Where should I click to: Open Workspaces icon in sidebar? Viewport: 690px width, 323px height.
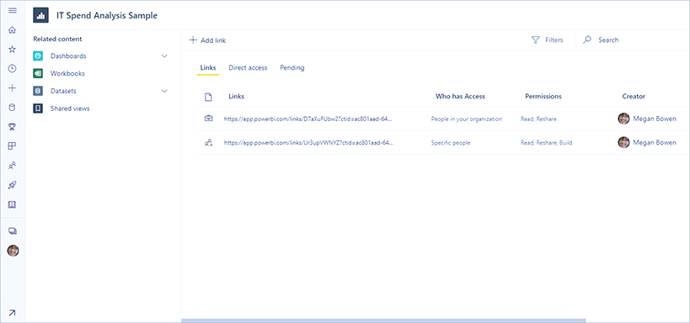(x=13, y=230)
